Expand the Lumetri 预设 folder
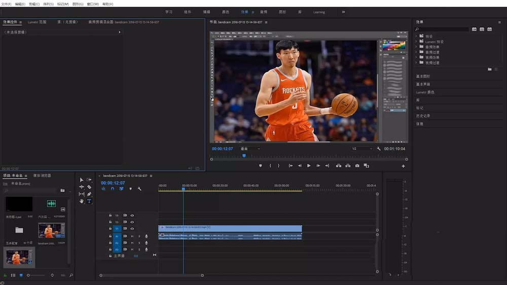The height and width of the screenshot is (285, 507). [x=416, y=42]
